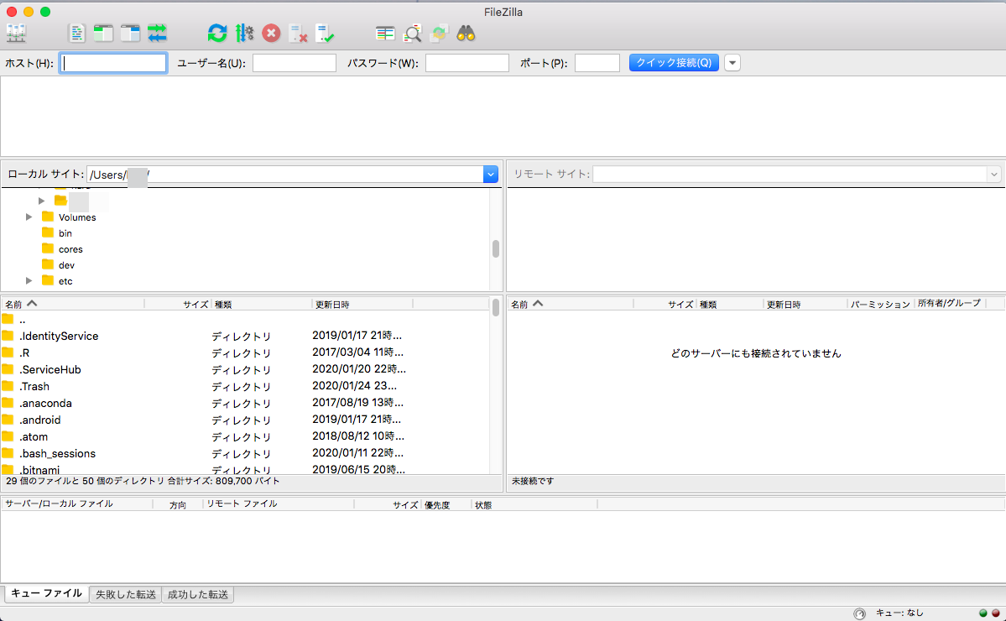Sort local files by 名前 column
The height and width of the screenshot is (621, 1006).
pyautogui.click(x=73, y=304)
